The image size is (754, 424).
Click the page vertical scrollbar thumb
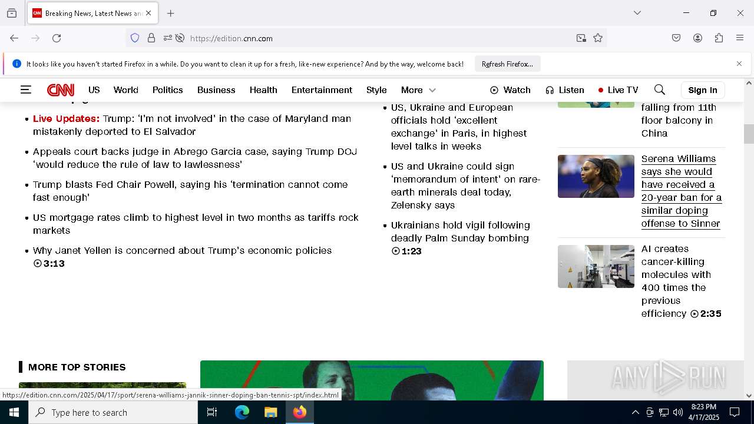point(749,134)
